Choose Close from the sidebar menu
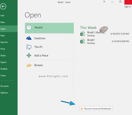Image resolution: width=132 pixels, height=115 pixels. click(3, 76)
